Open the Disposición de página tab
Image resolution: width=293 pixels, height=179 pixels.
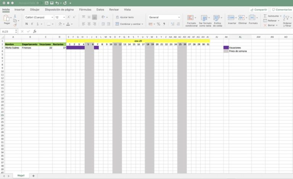point(59,9)
